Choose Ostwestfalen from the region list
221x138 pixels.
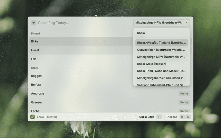pyautogui.click(x=161, y=50)
